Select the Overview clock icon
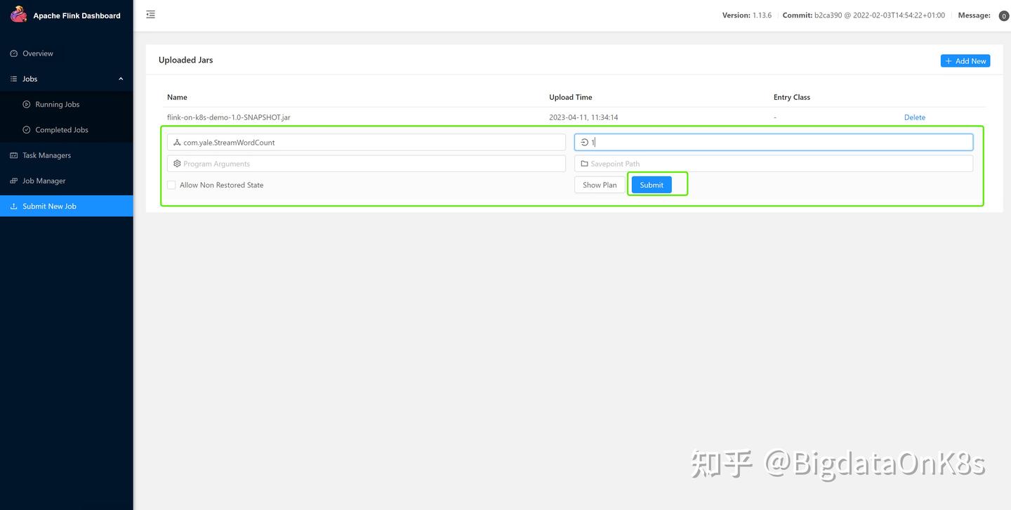 (12, 53)
